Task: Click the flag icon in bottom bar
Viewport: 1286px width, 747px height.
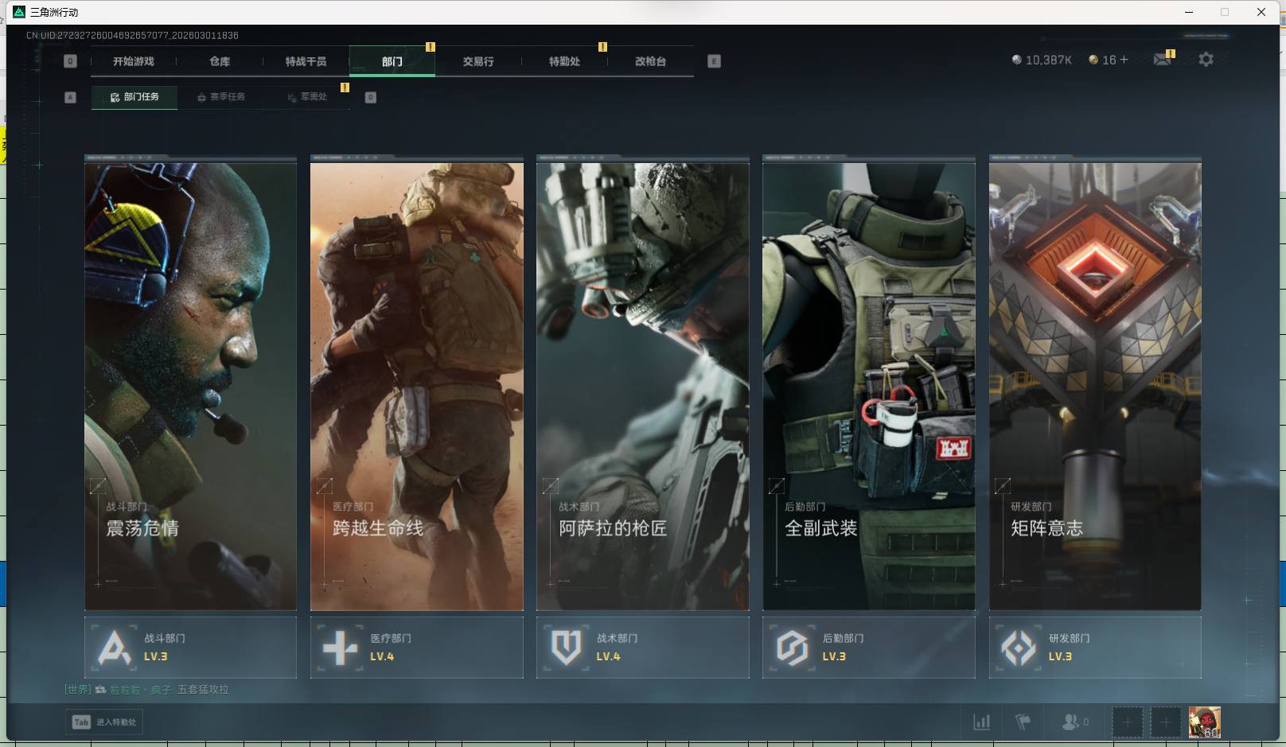Action: (x=1023, y=722)
